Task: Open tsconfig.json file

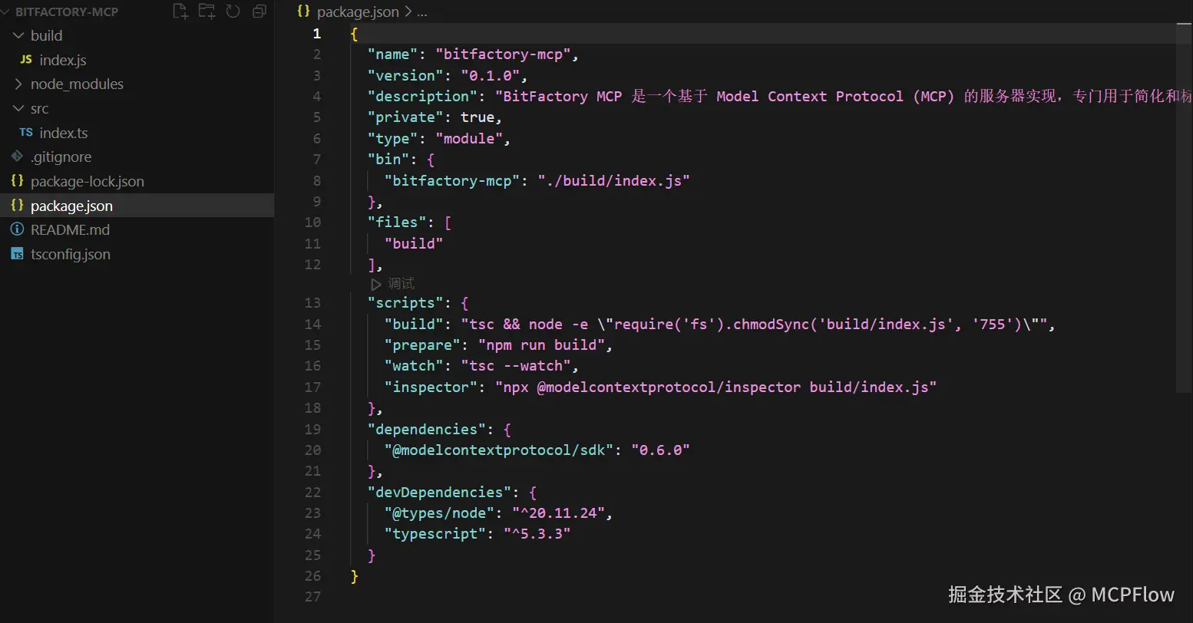Action: point(71,254)
